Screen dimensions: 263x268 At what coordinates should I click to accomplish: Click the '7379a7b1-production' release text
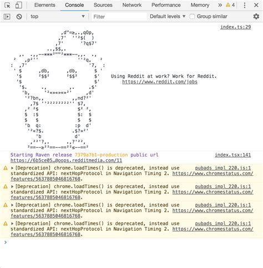point(101,155)
